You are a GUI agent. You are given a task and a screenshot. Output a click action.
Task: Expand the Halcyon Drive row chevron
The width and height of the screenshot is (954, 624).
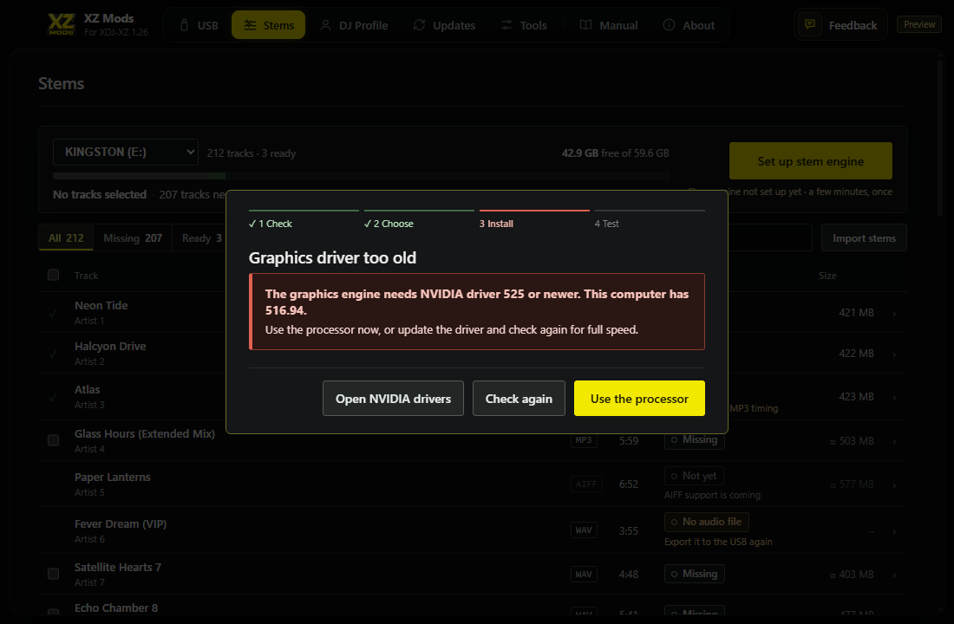(x=894, y=354)
